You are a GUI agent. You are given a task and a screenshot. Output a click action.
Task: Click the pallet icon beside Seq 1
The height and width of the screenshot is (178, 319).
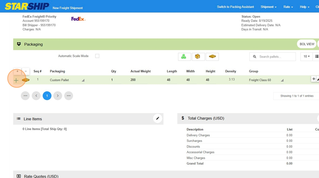point(26,80)
